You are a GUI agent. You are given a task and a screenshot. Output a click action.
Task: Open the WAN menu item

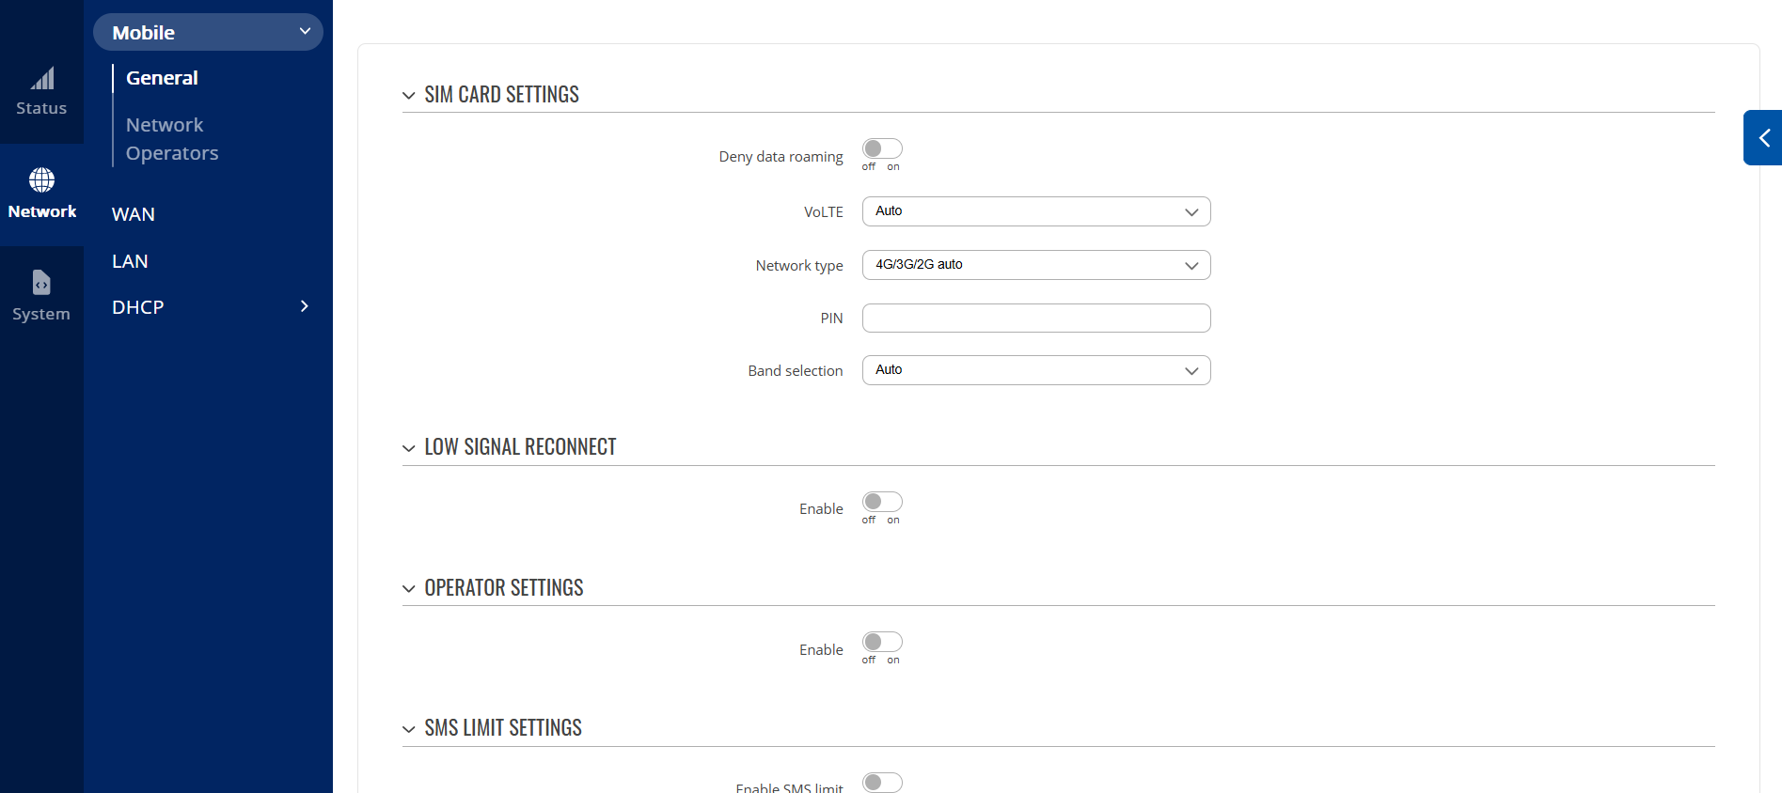tap(134, 214)
